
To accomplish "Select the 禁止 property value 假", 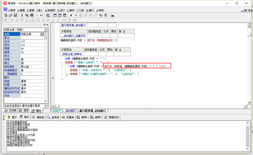I will click(x=32, y=63).
